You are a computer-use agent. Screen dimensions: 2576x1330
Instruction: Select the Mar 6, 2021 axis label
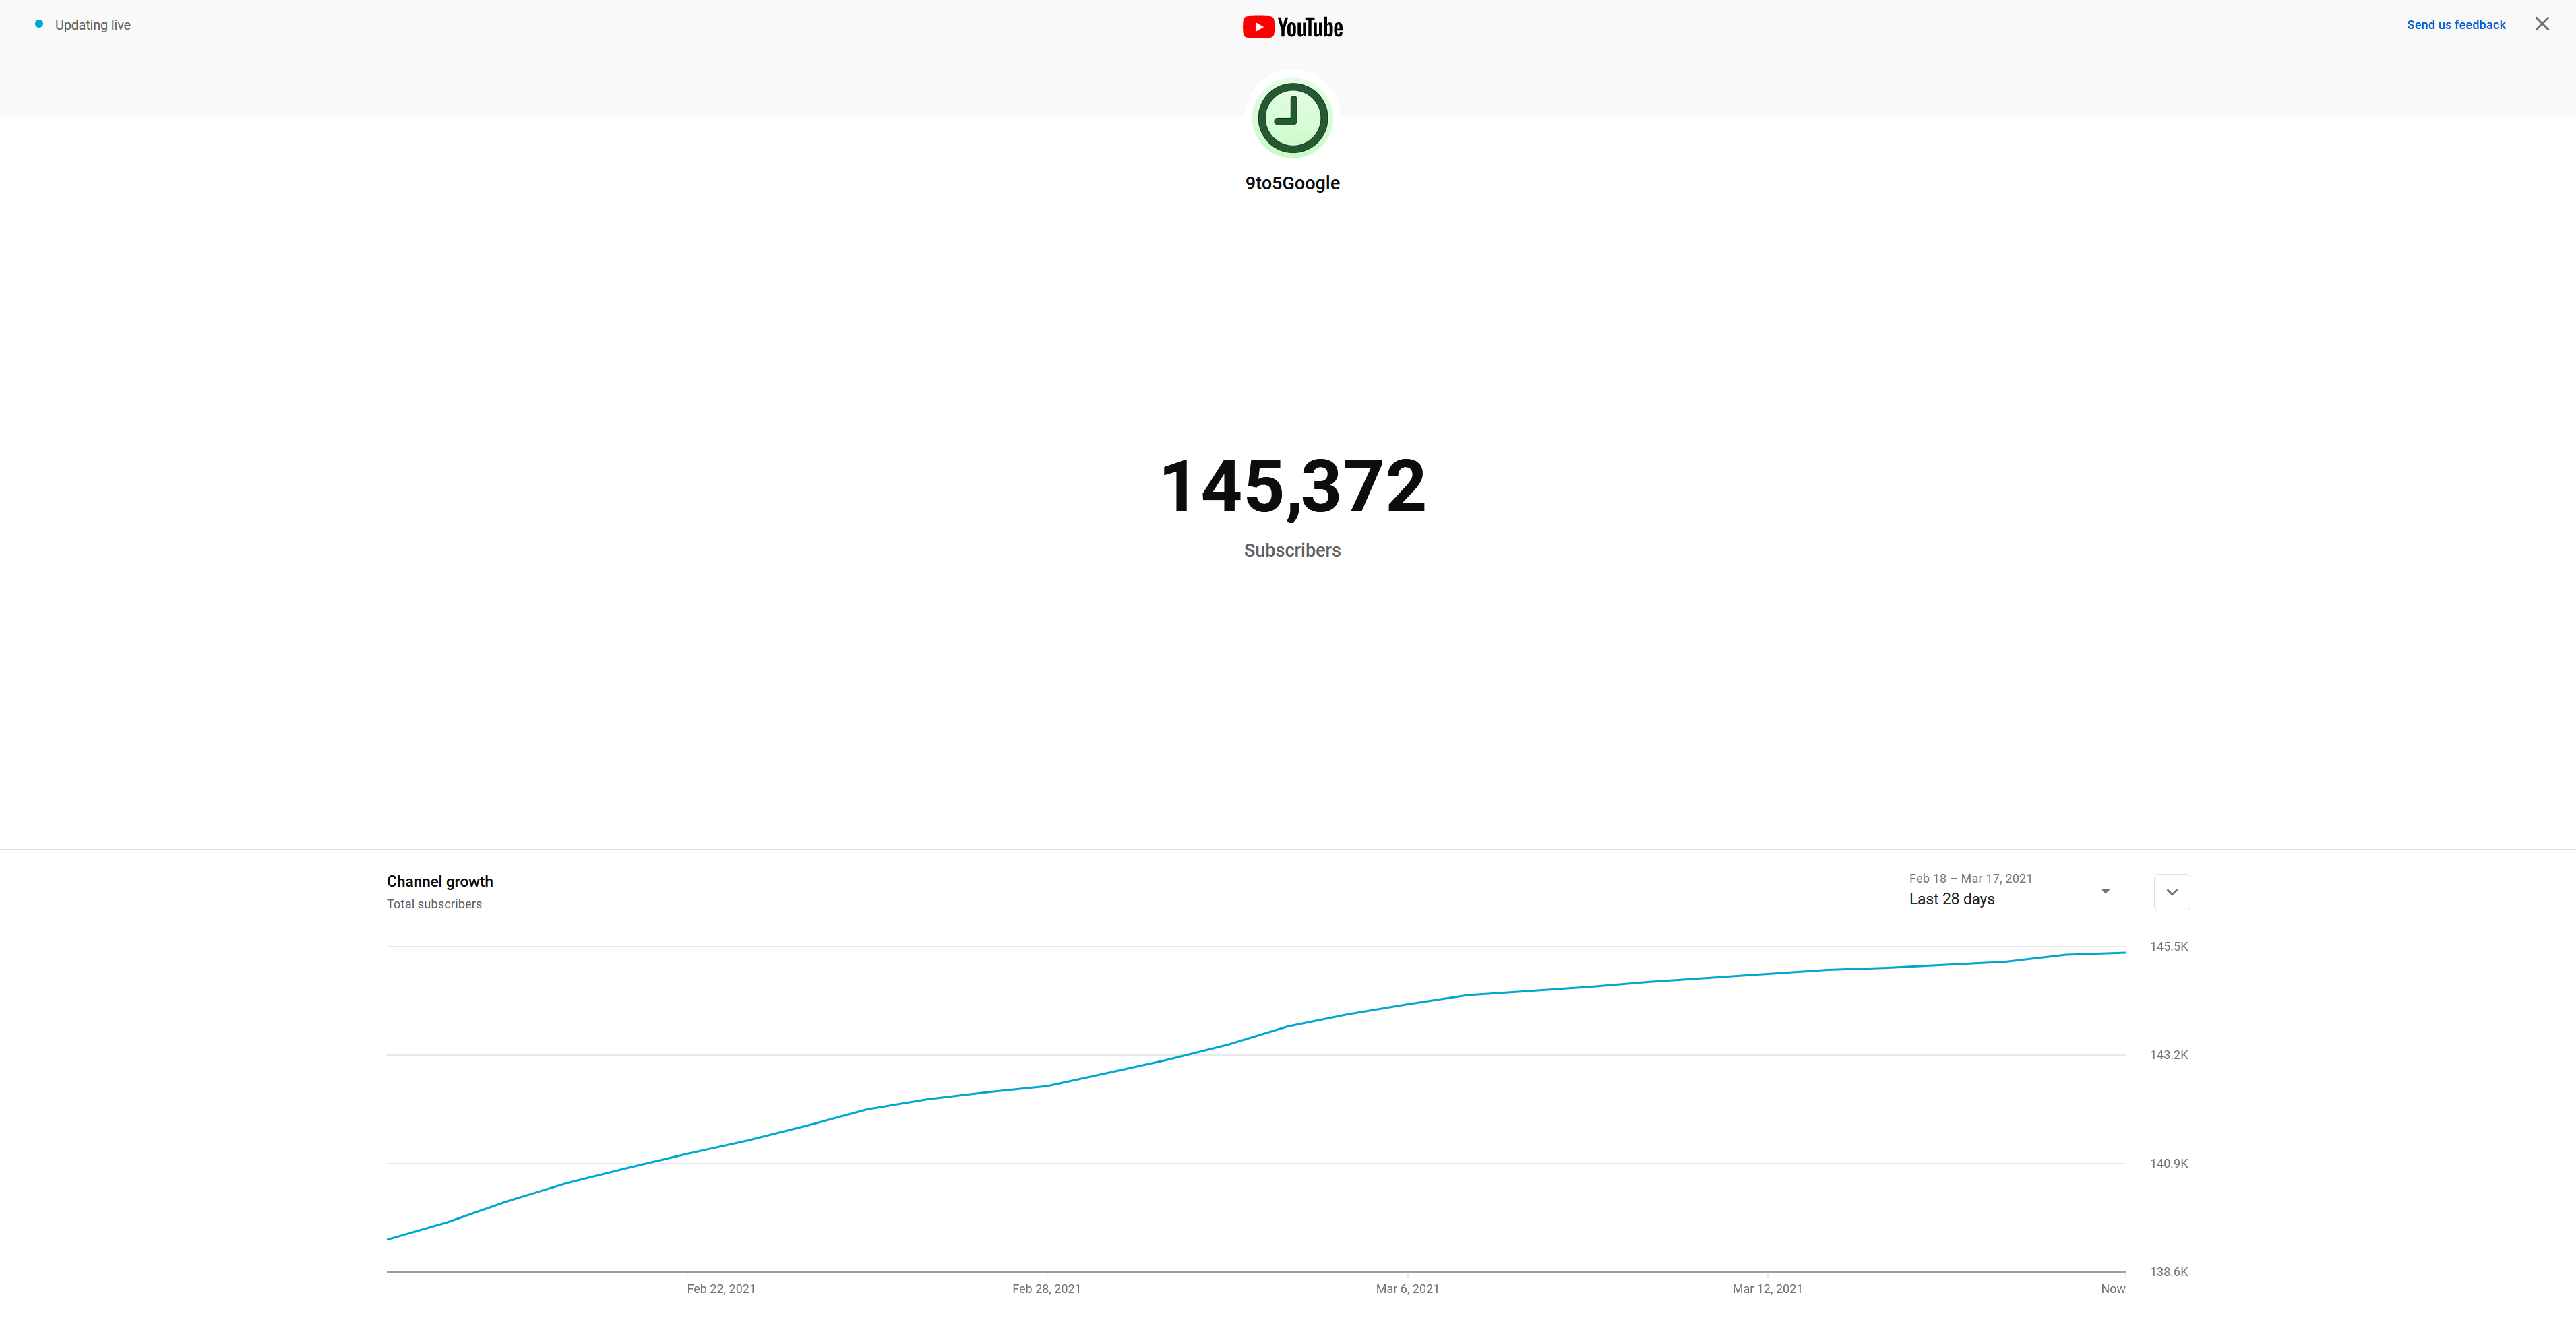1407,1289
